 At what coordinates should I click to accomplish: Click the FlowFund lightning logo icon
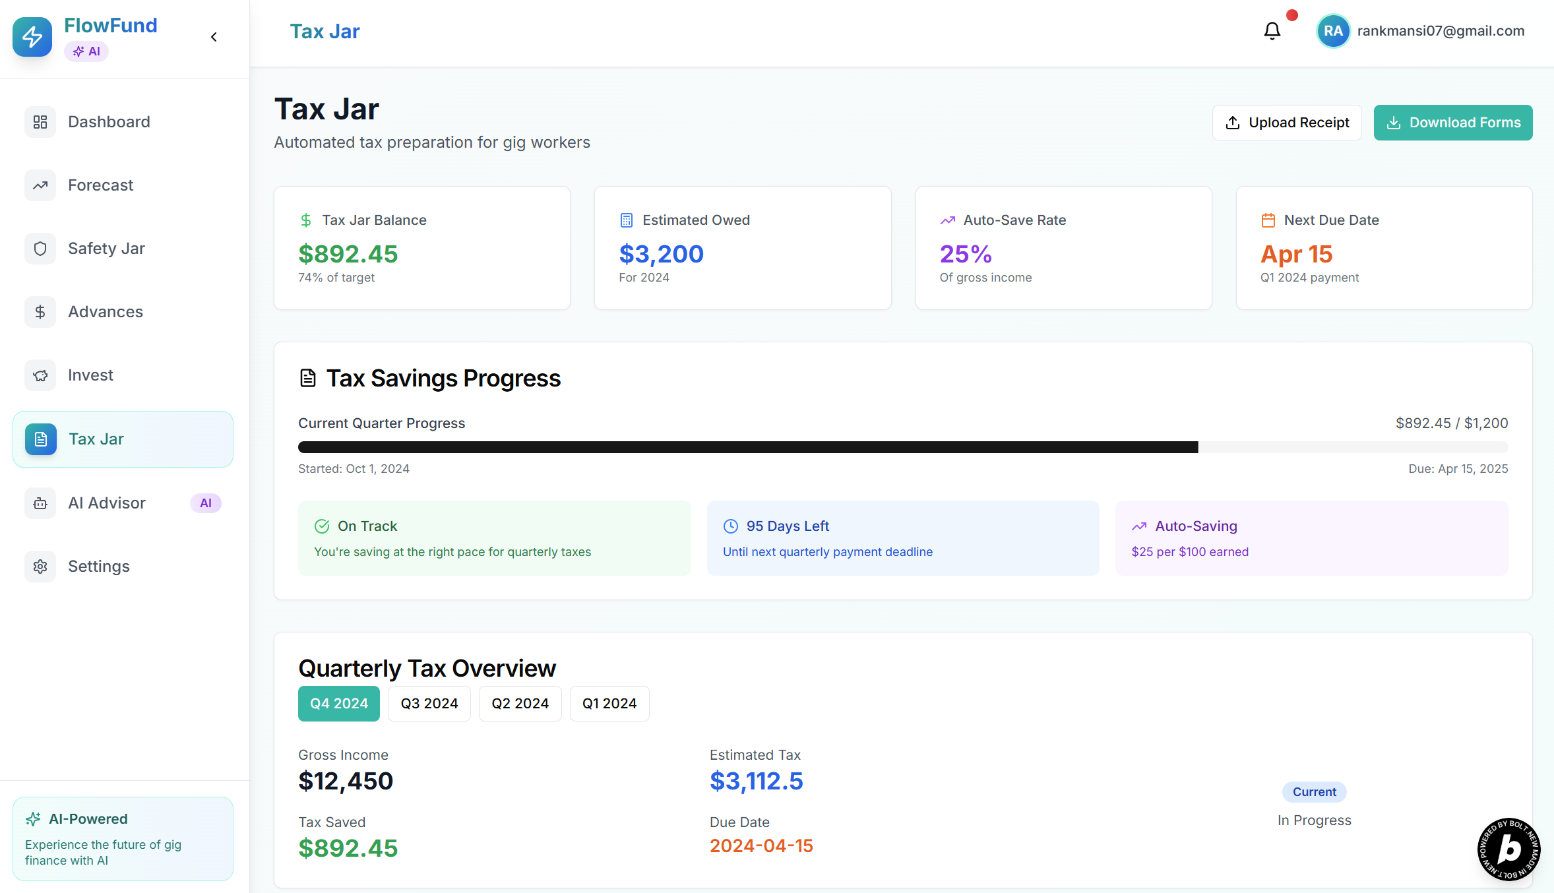(32, 37)
